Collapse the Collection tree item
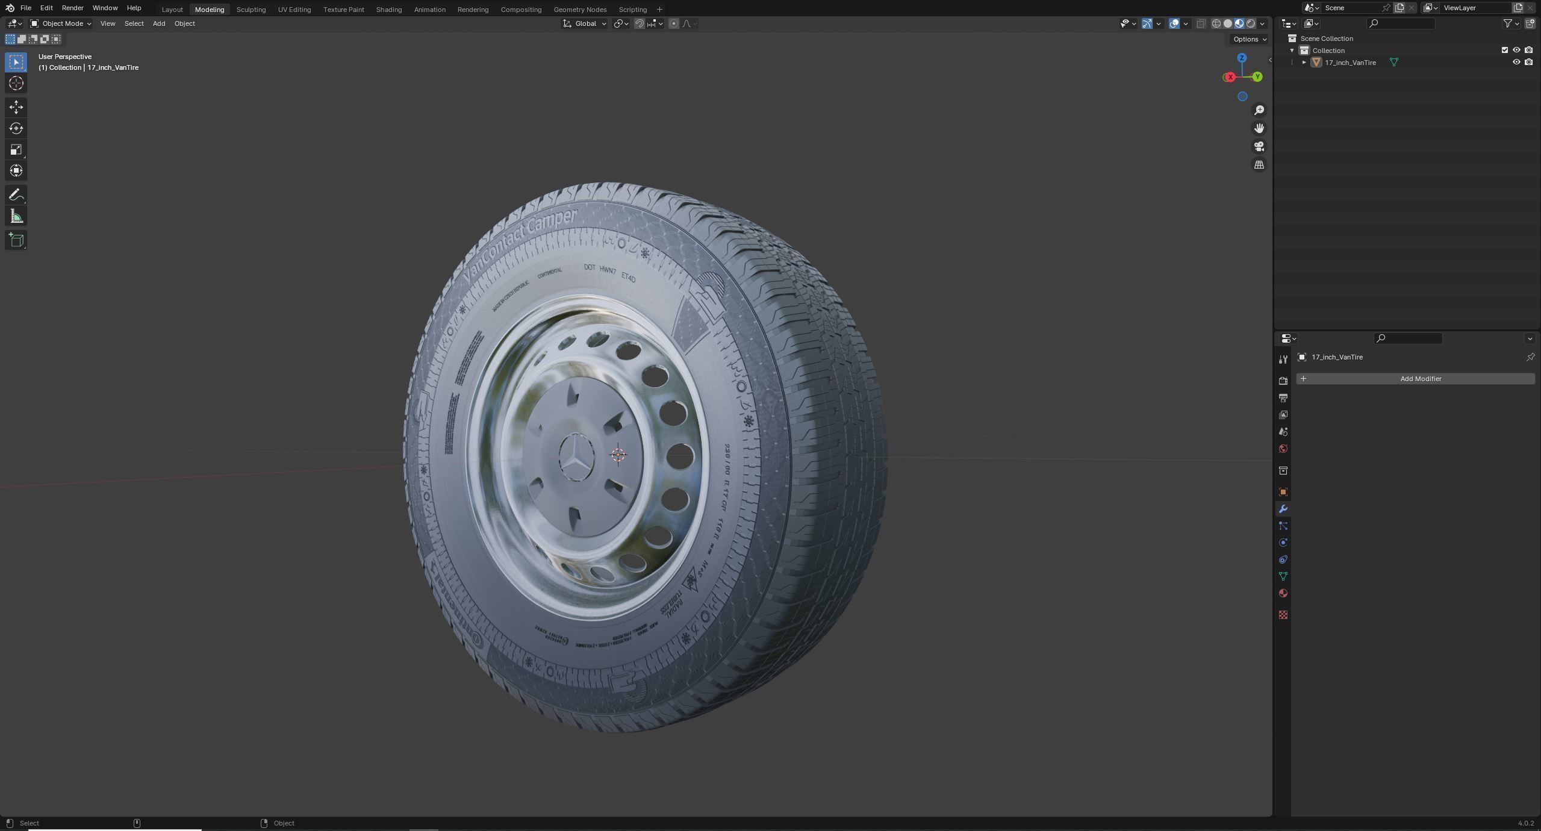Image resolution: width=1541 pixels, height=831 pixels. (x=1292, y=50)
